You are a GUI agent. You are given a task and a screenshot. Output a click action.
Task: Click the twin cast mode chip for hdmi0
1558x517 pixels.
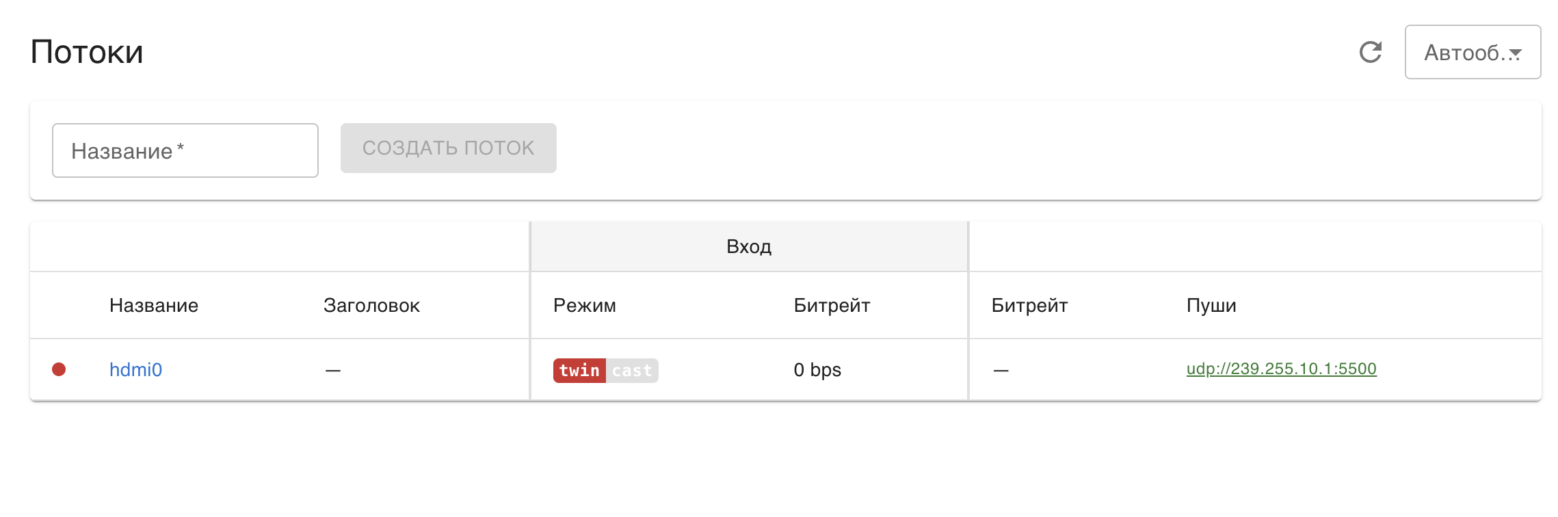pyautogui.click(x=605, y=370)
